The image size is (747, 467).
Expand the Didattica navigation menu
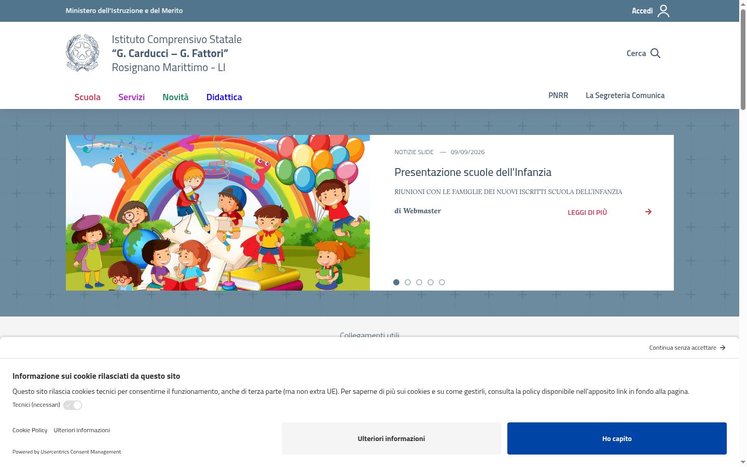pos(224,97)
